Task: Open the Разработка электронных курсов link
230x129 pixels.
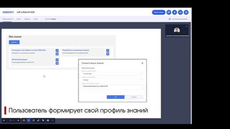Action: 75,50
